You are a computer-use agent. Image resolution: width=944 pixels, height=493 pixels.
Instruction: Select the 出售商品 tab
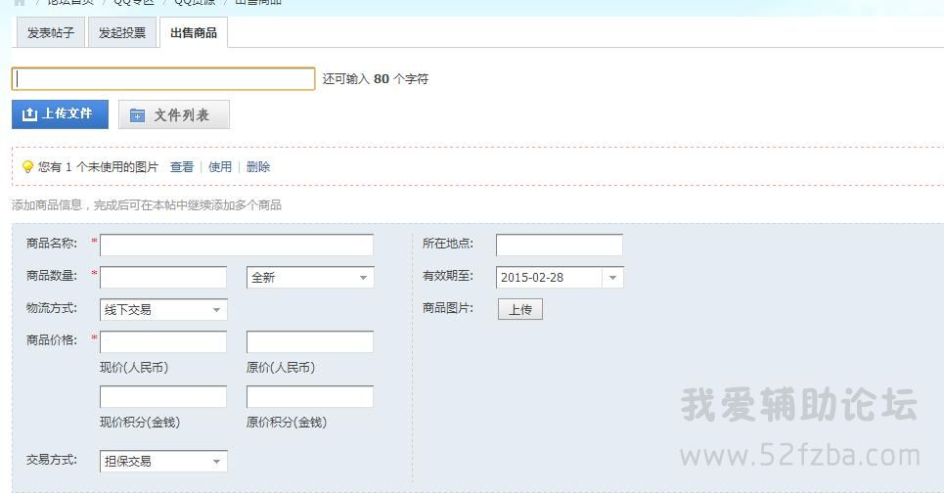click(194, 32)
